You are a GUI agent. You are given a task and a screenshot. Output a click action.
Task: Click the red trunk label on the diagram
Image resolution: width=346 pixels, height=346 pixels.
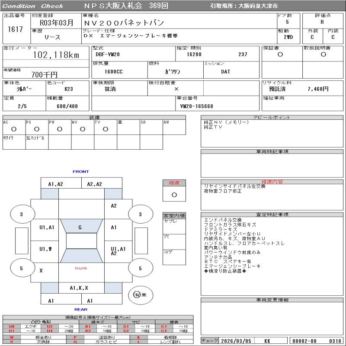click(x=81, y=268)
